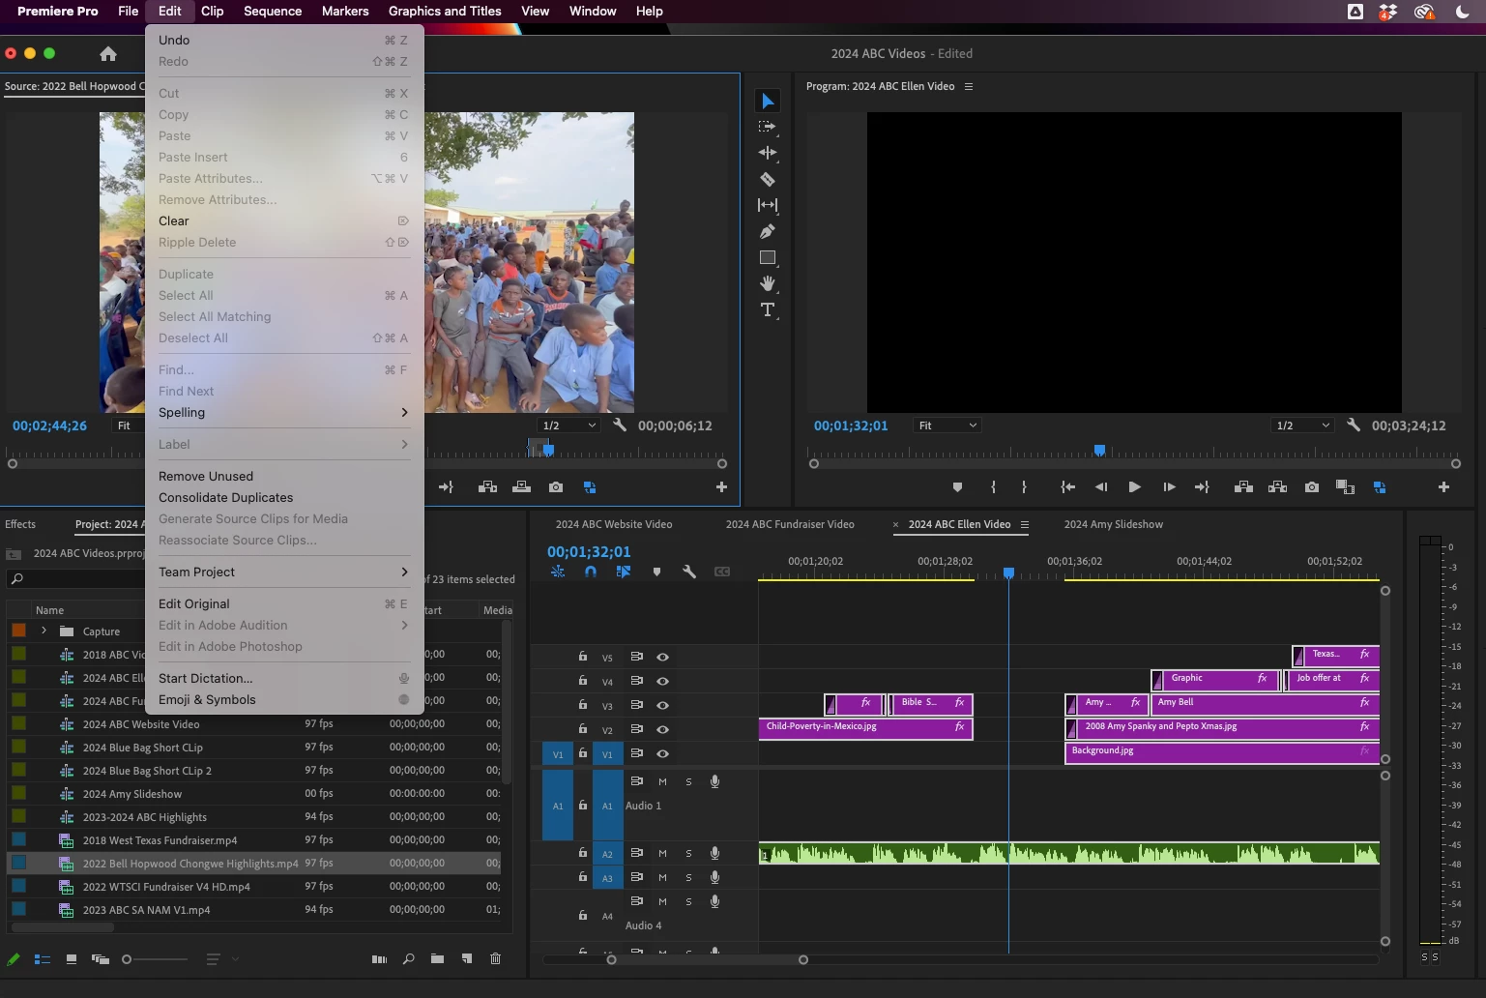
Task: Open the Effects panel tab
Action: click(20, 524)
